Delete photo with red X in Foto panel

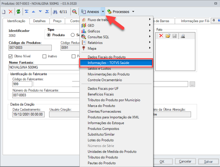(161, 36)
